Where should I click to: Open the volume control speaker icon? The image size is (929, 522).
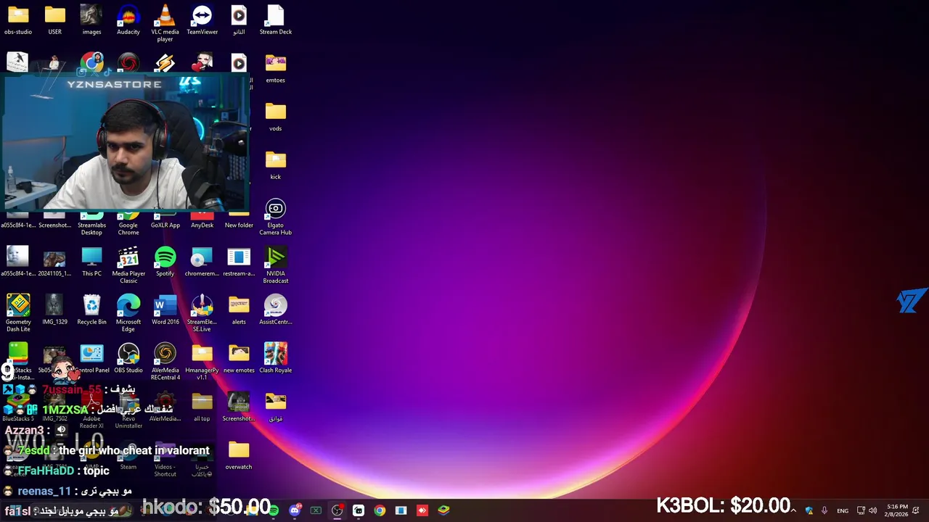[872, 510]
